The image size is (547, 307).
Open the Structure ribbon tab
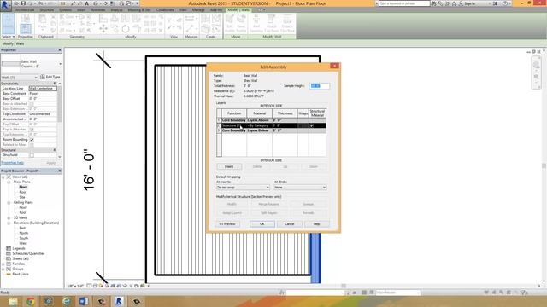point(47,9)
